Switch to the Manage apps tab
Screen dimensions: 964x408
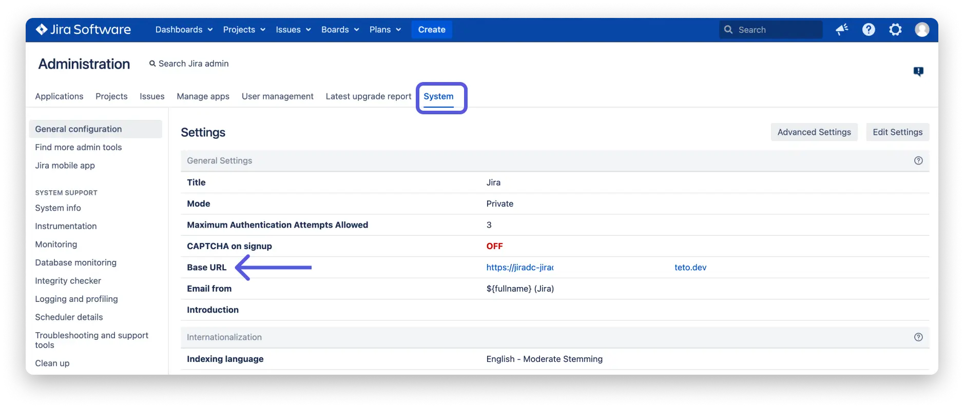[x=203, y=96]
